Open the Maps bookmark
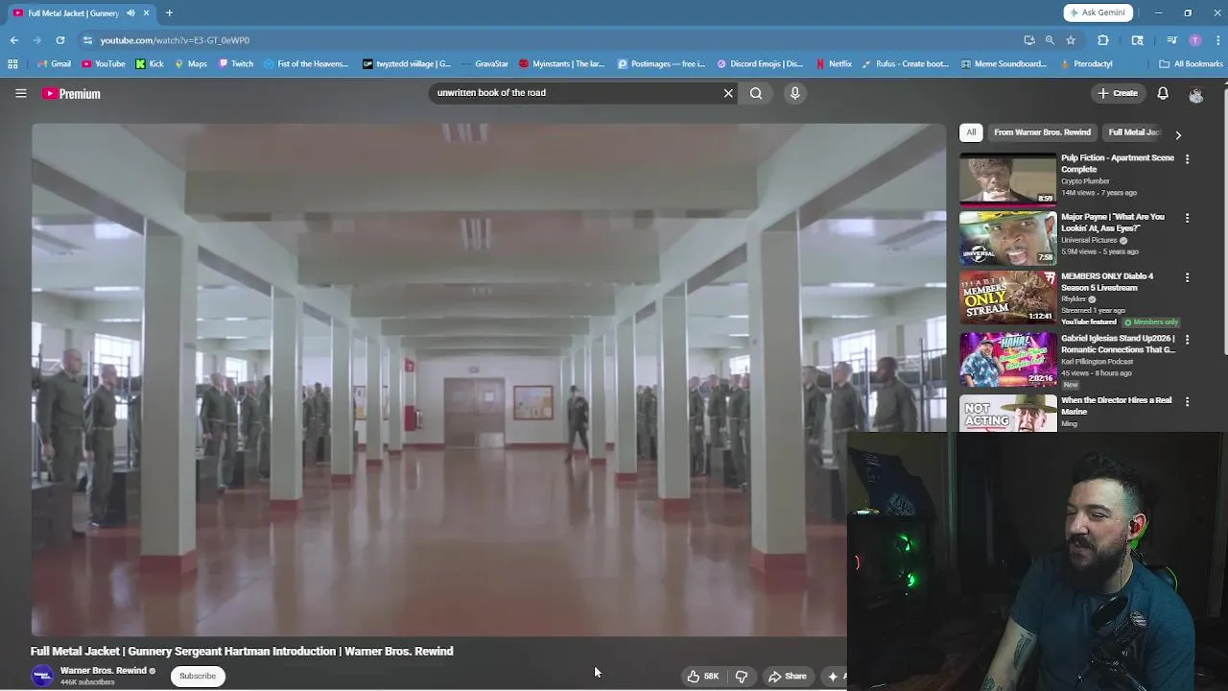1228x691 pixels. (x=191, y=64)
